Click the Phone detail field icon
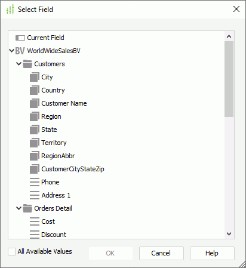Screen dimensions: 246x268 pos(35,182)
